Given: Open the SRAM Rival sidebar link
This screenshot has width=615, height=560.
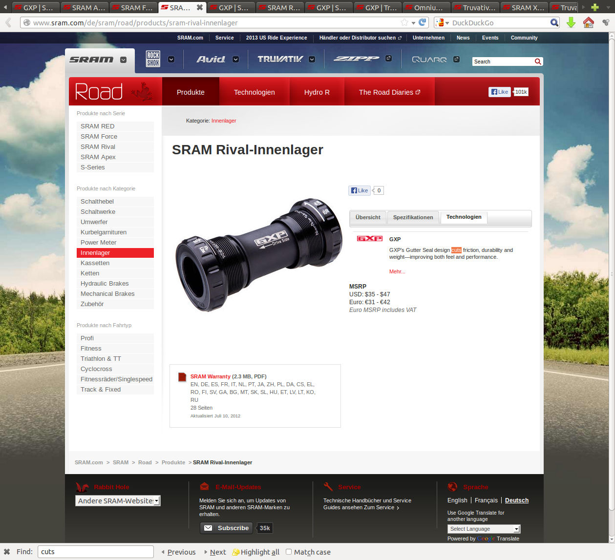Looking at the screenshot, I should [115, 146].
